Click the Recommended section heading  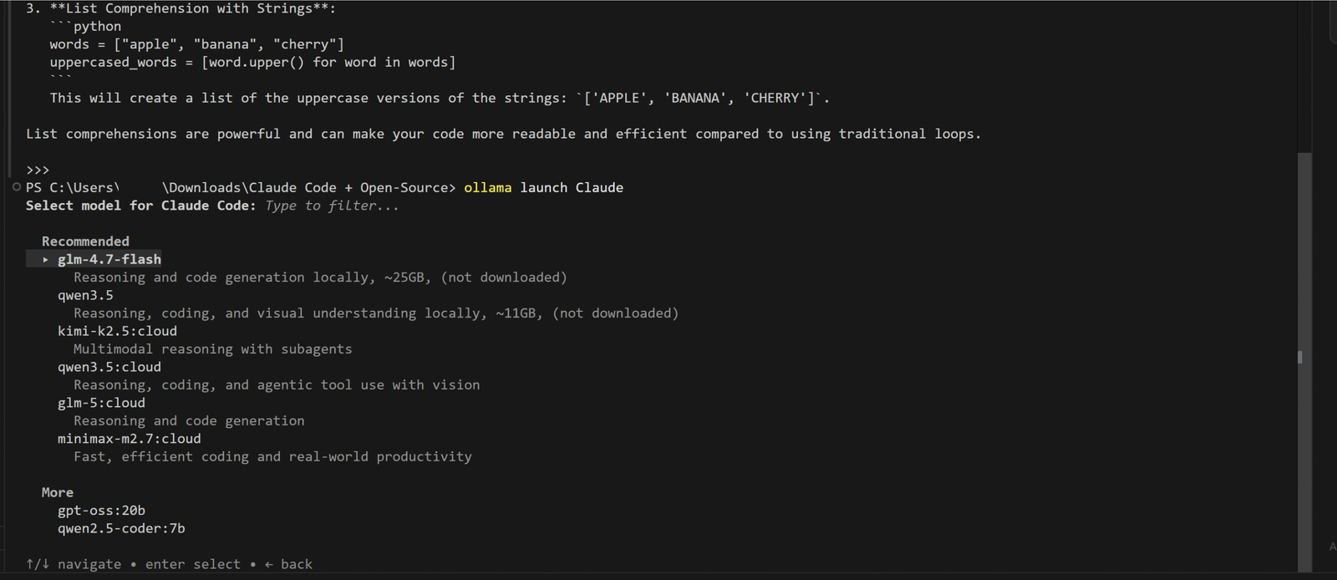click(85, 242)
